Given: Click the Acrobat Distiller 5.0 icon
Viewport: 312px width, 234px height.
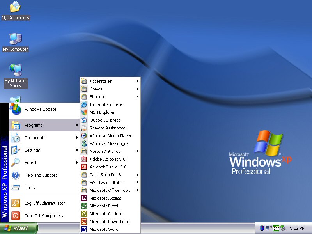Looking at the screenshot, I should tap(84, 167).
